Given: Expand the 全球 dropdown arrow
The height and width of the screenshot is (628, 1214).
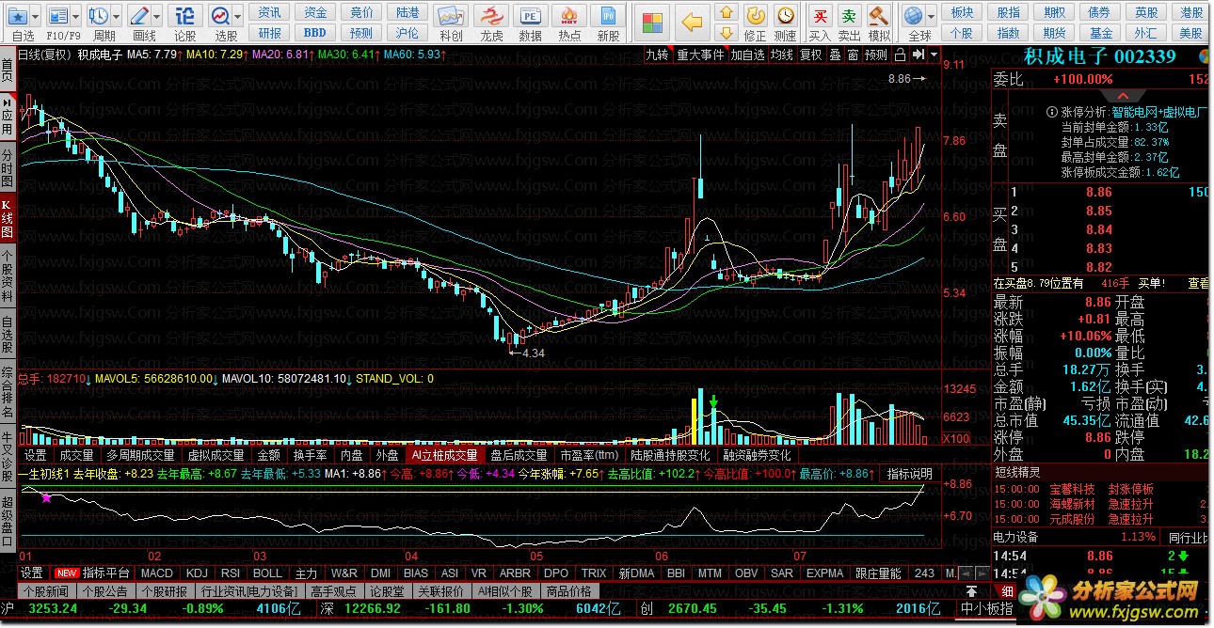Looking at the screenshot, I should [x=932, y=17].
